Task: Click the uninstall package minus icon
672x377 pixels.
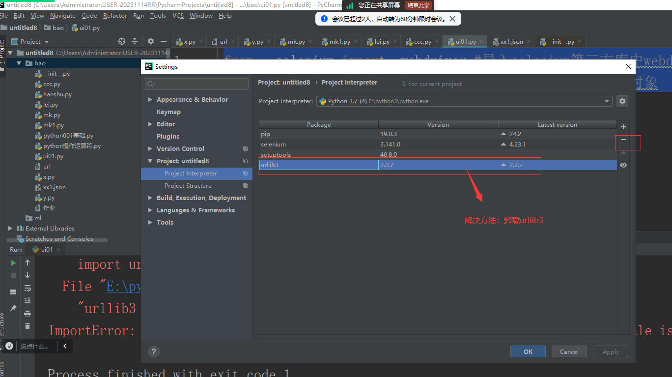Action: 623,140
